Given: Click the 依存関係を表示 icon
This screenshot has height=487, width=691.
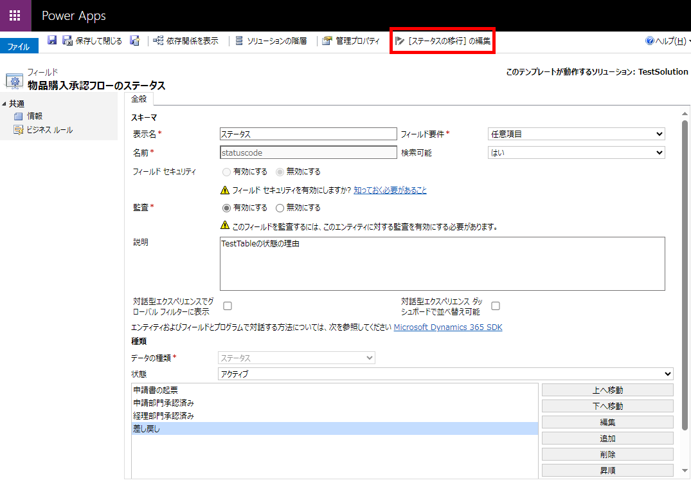Looking at the screenshot, I should point(158,41).
